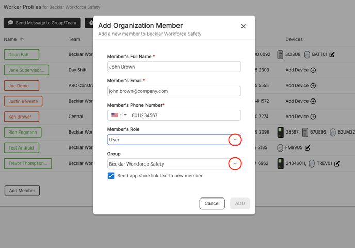This screenshot has width=355, height=248.
Task: Open Jane Supervisor worker profile
Action: (26, 70)
